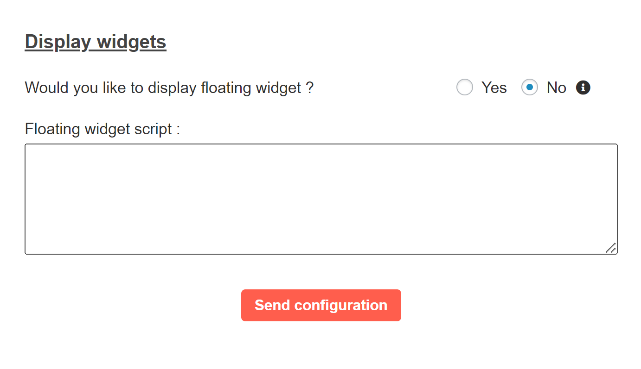The height and width of the screenshot is (369, 641).
Task: Place cursor inside the empty script box
Action: point(321,199)
